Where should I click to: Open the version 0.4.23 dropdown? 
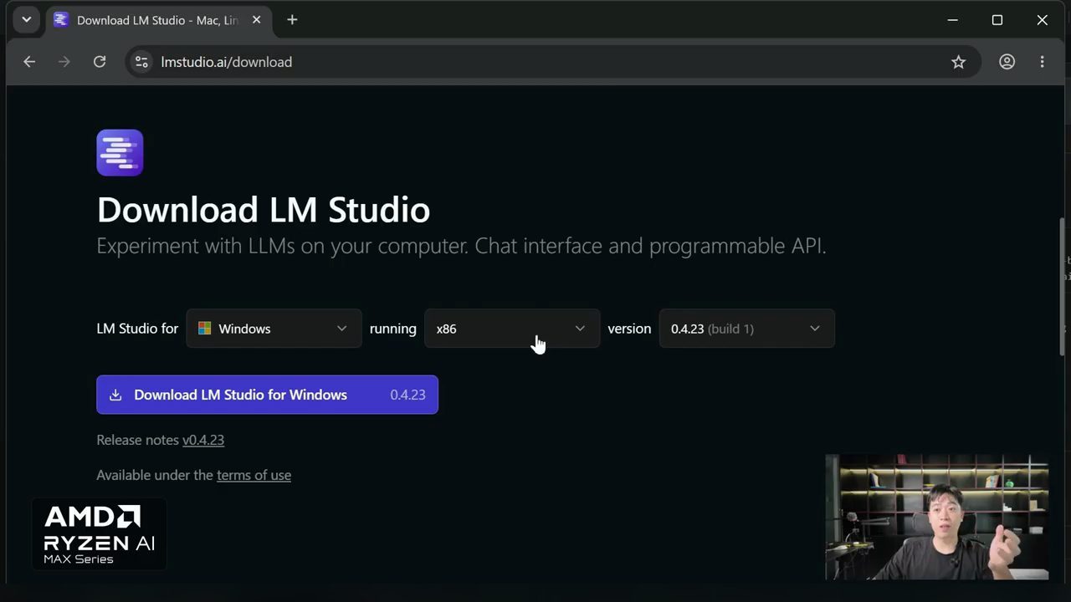point(746,329)
